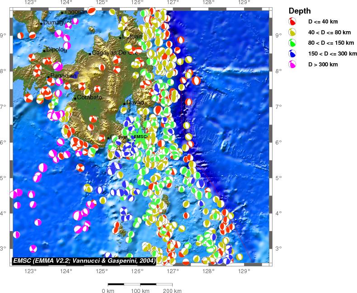Click the "D > 300 km" legend text

pos(323,65)
